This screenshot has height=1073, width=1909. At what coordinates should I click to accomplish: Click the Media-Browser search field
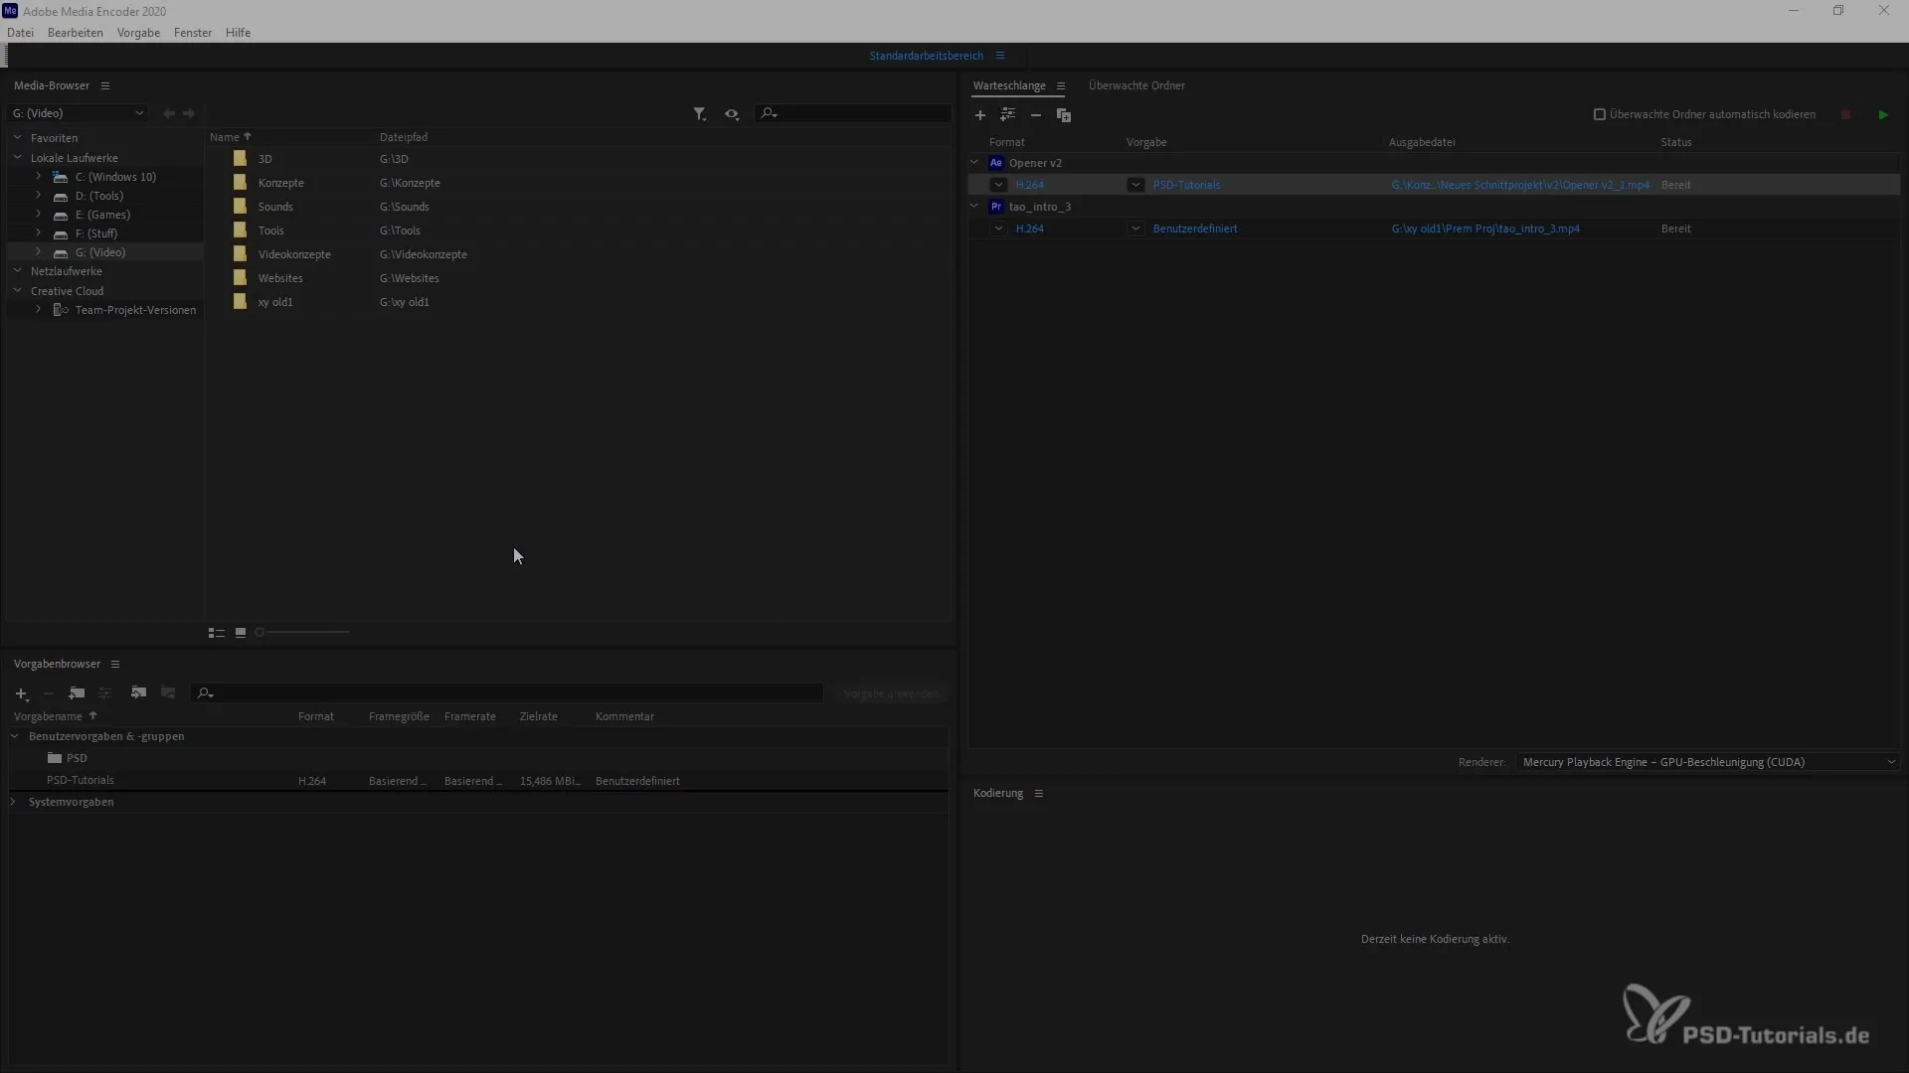click(x=854, y=114)
